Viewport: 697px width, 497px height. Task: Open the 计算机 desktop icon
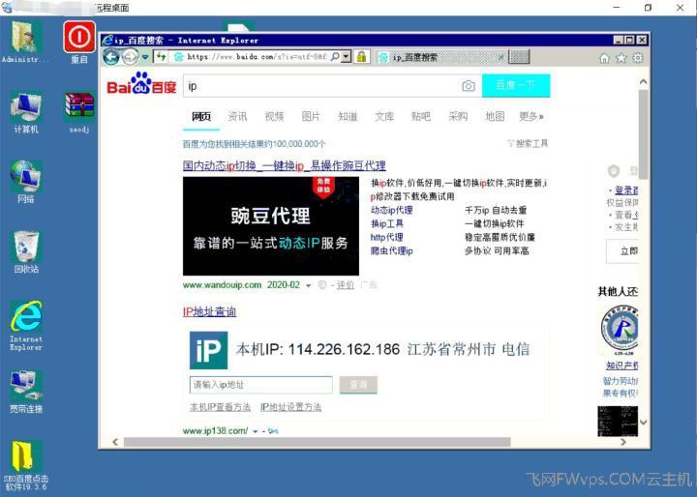tap(26, 112)
